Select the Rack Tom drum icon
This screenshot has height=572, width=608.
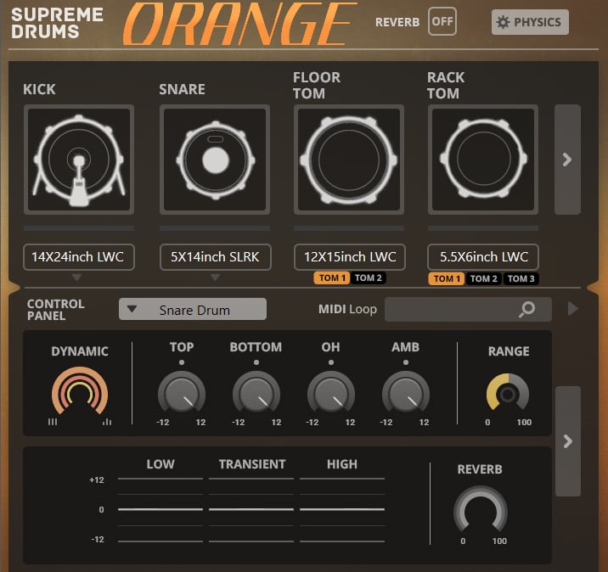click(483, 159)
